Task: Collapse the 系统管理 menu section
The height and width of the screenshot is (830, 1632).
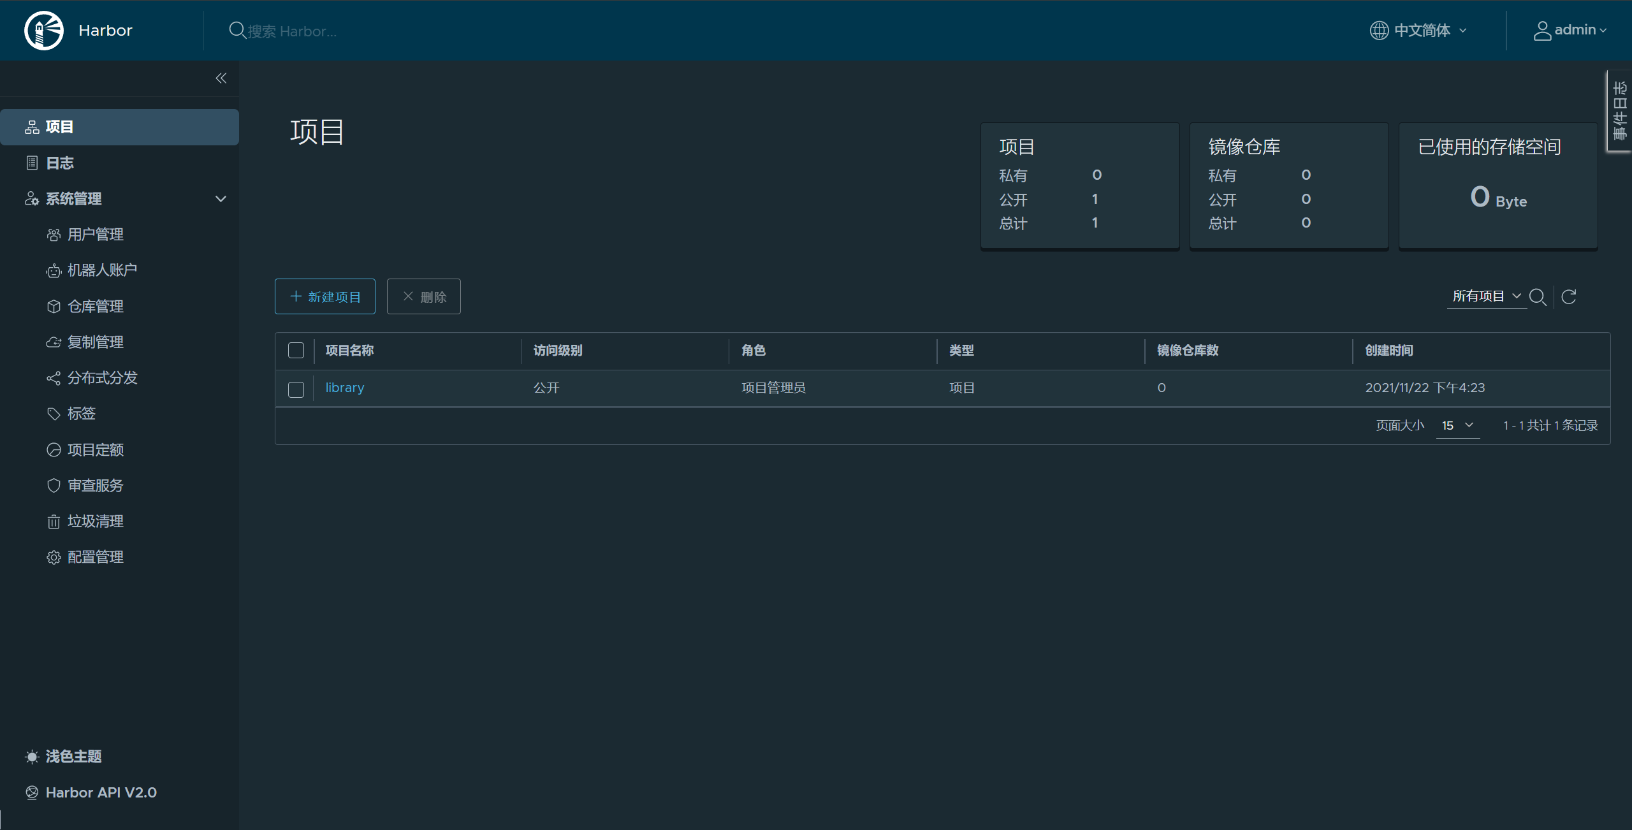Action: (221, 199)
